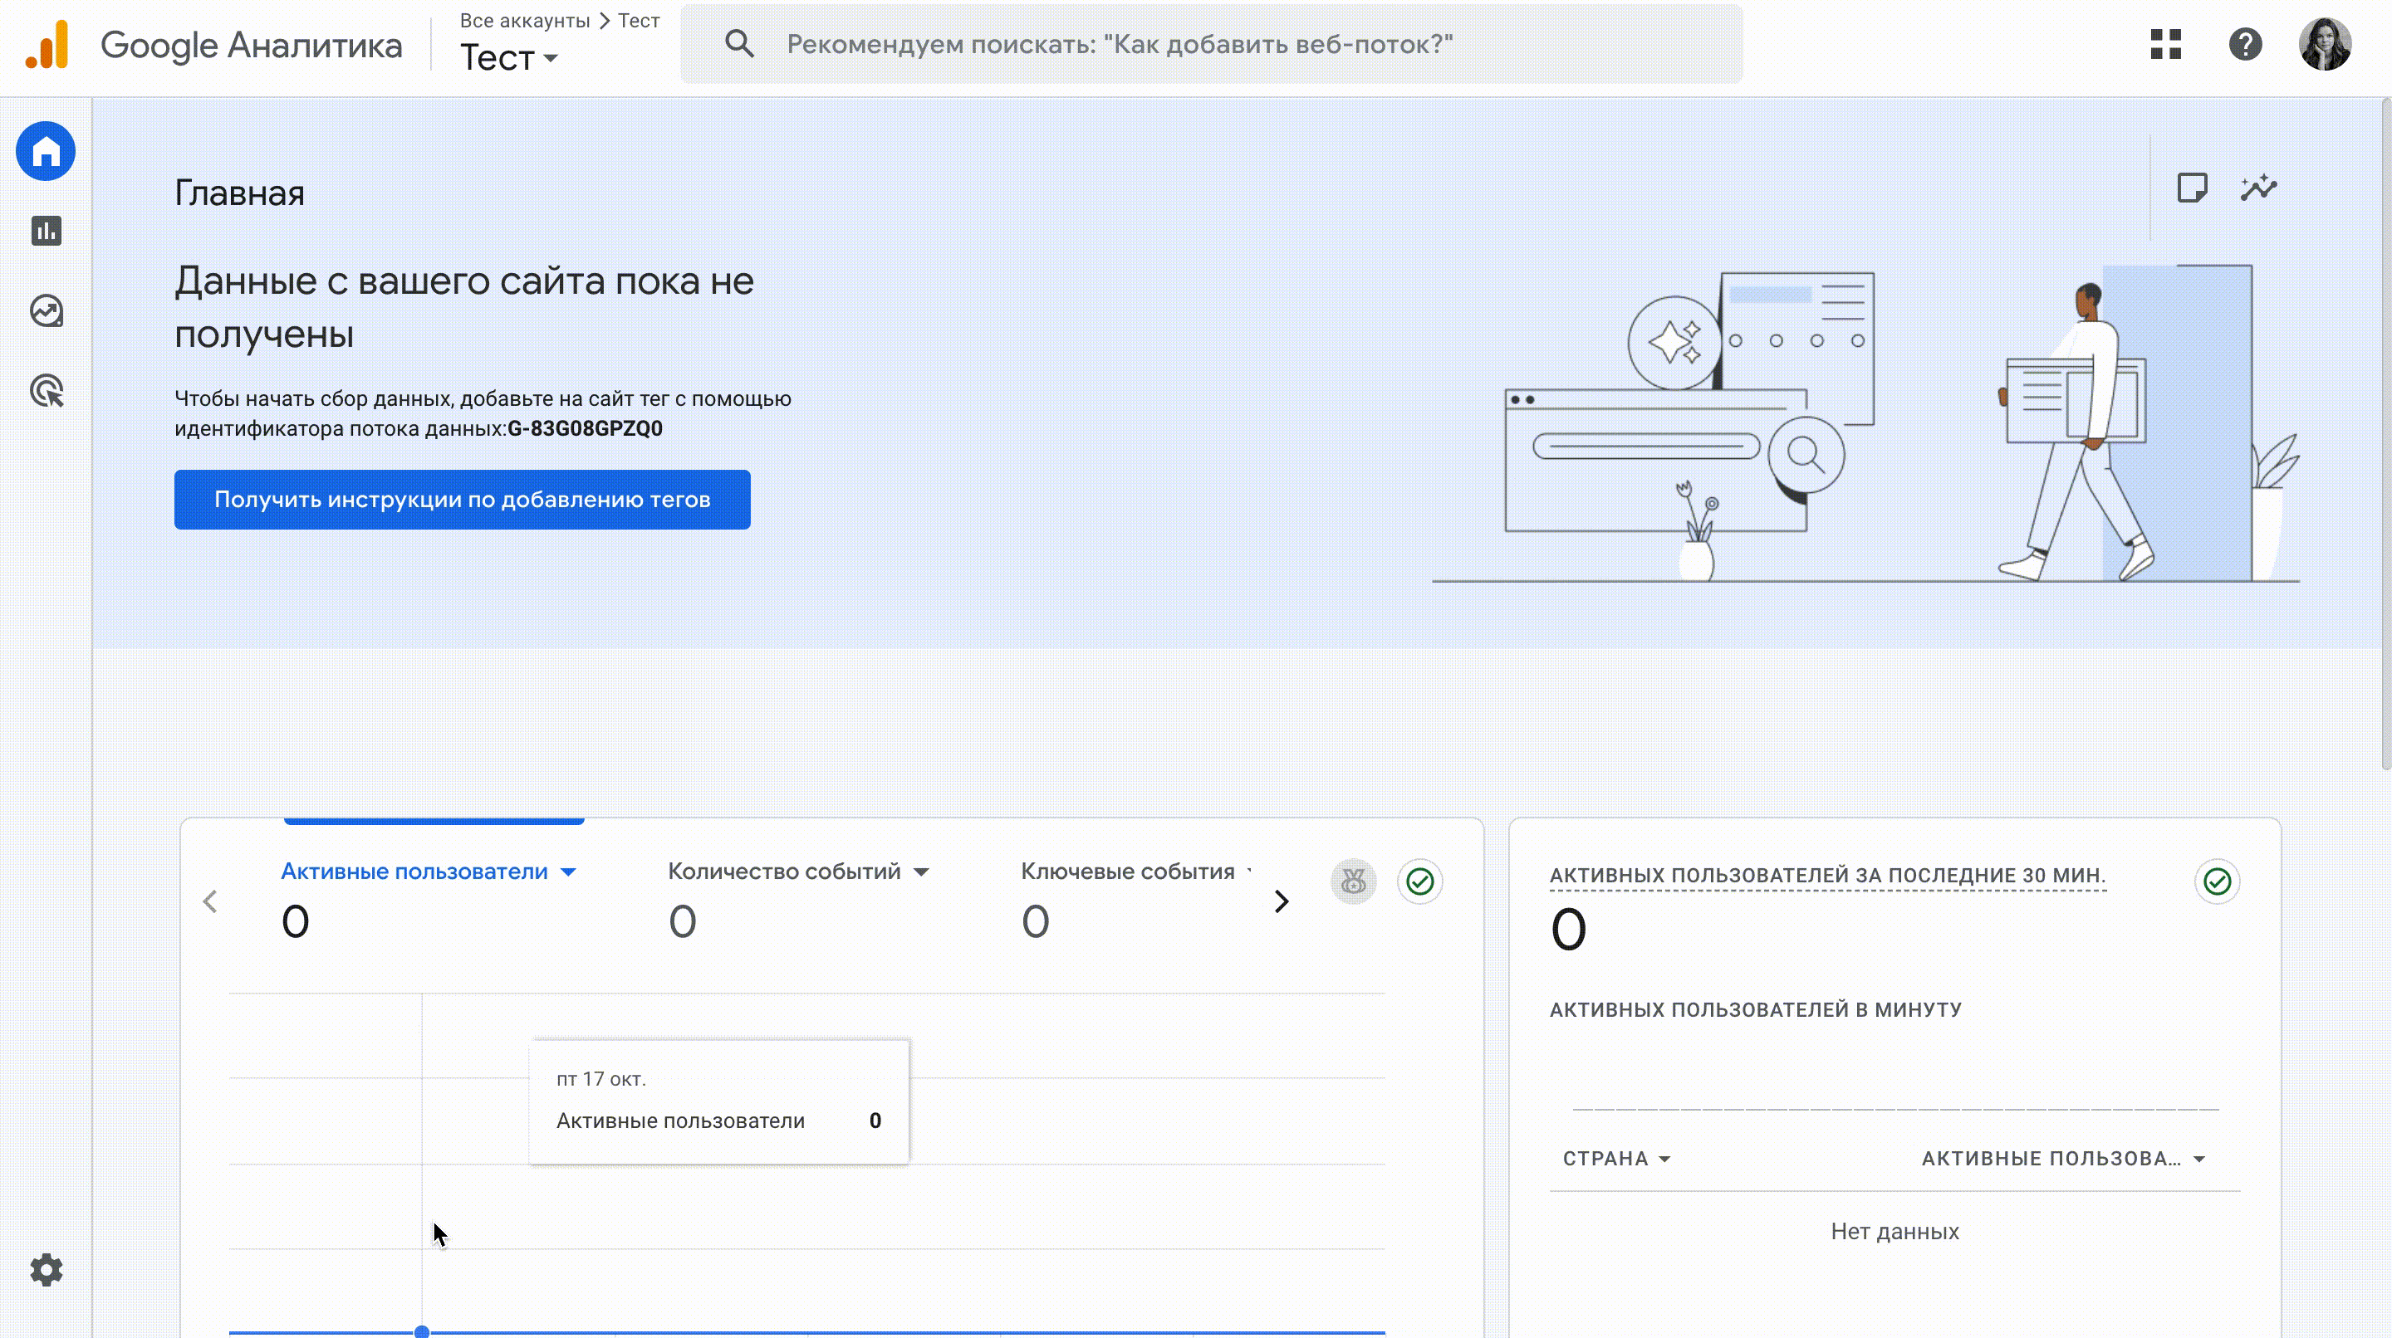Open Advertising icon in sidebar
The image size is (2392, 1338).
click(46, 391)
